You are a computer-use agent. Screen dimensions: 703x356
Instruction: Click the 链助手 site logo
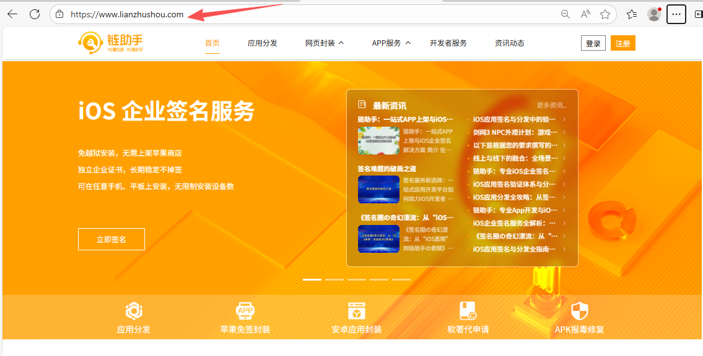tap(111, 43)
